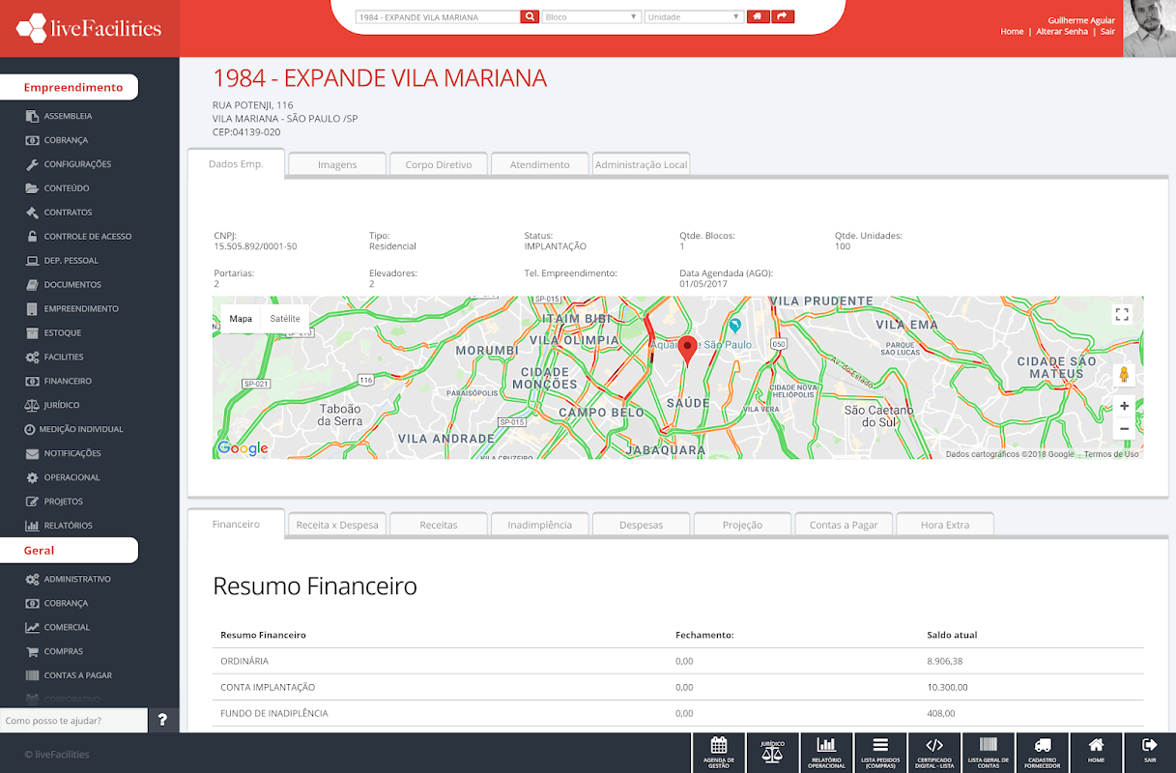Screen dimensions: 1176x773
Task: Switch map to Satélite view
Action: pos(285,319)
